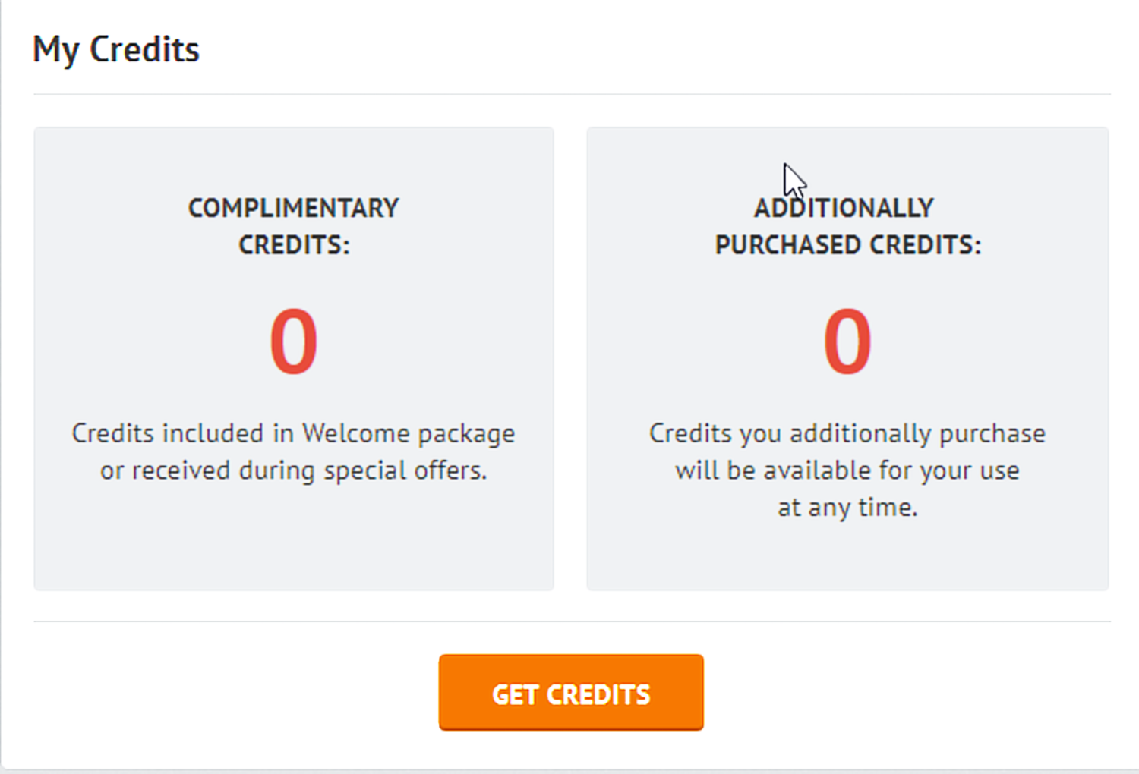The height and width of the screenshot is (774, 1139).
Task: Click "Credits you additionally purchase" text line
Action: tap(847, 433)
